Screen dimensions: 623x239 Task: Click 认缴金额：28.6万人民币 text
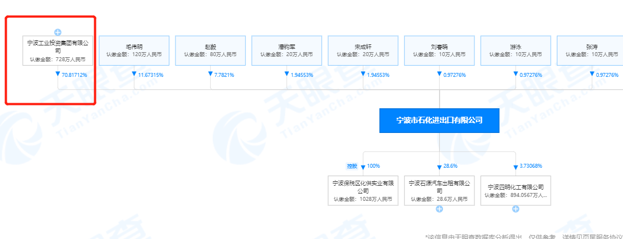[x=440, y=199]
